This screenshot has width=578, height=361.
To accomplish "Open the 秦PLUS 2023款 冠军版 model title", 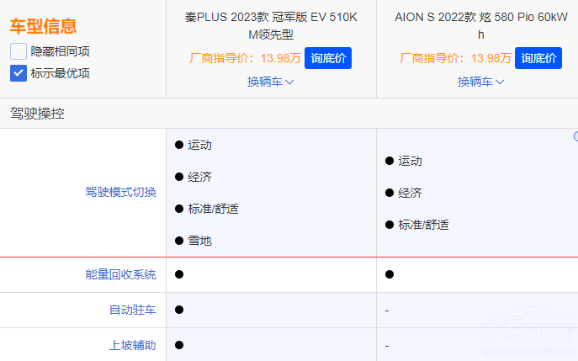I will pyautogui.click(x=271, y=25).
